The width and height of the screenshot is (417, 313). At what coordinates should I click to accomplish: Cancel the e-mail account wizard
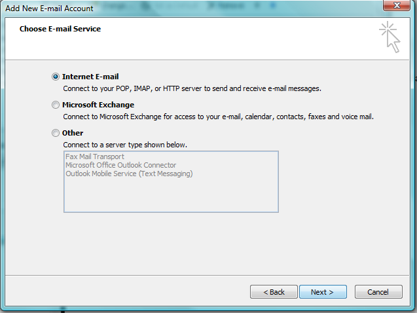[378, 292]
